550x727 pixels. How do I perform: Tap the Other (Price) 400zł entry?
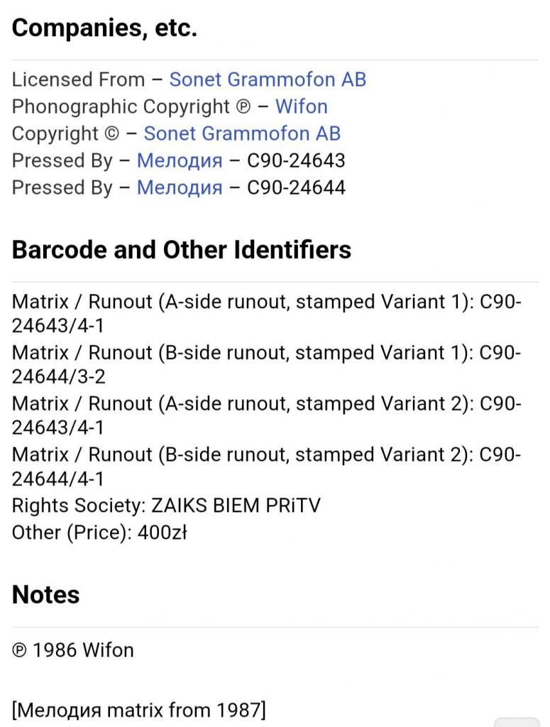99,532
